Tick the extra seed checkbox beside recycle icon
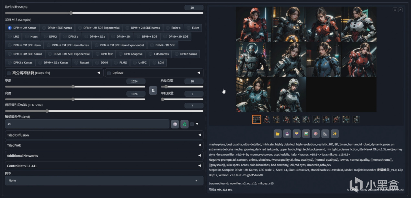 192,124
